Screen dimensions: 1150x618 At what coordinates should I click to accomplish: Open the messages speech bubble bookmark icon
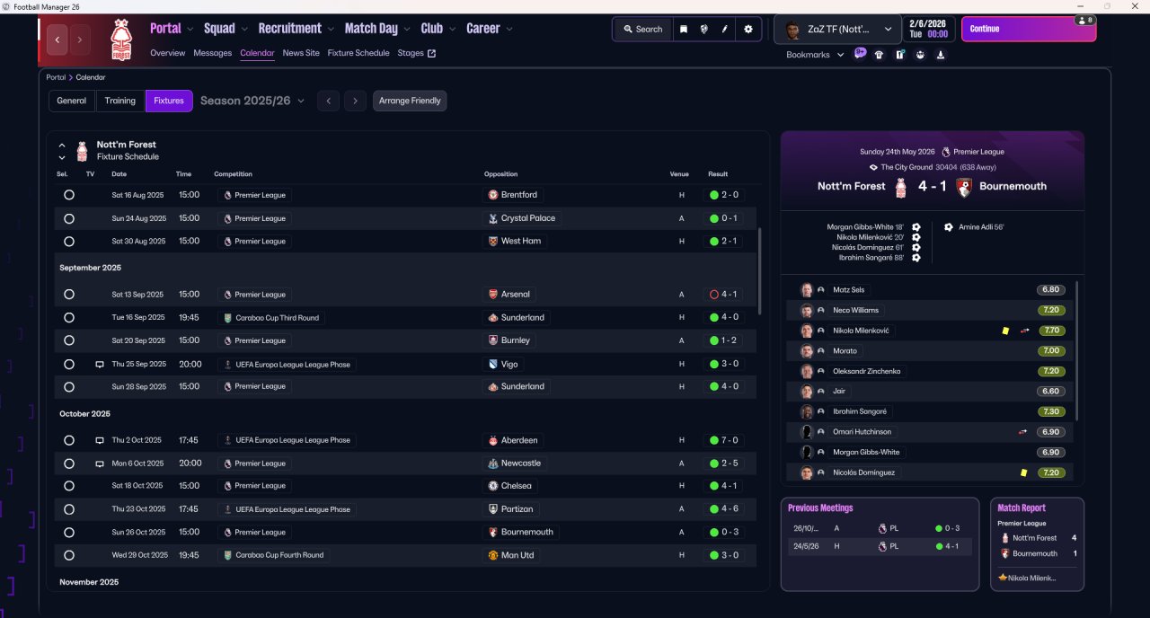point(860,54)
